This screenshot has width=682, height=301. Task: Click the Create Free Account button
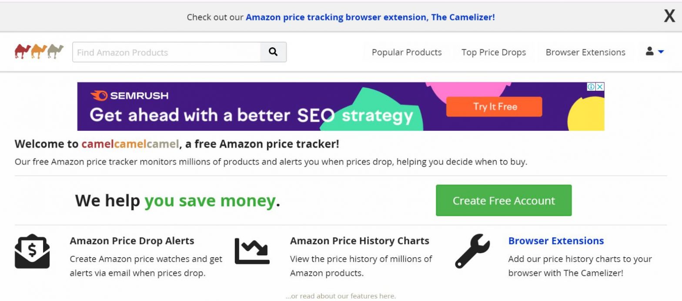click(x=503, y=200)
